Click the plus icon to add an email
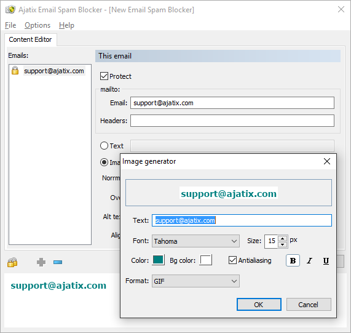This screenshot has width=351, height=333. (41, 262)
